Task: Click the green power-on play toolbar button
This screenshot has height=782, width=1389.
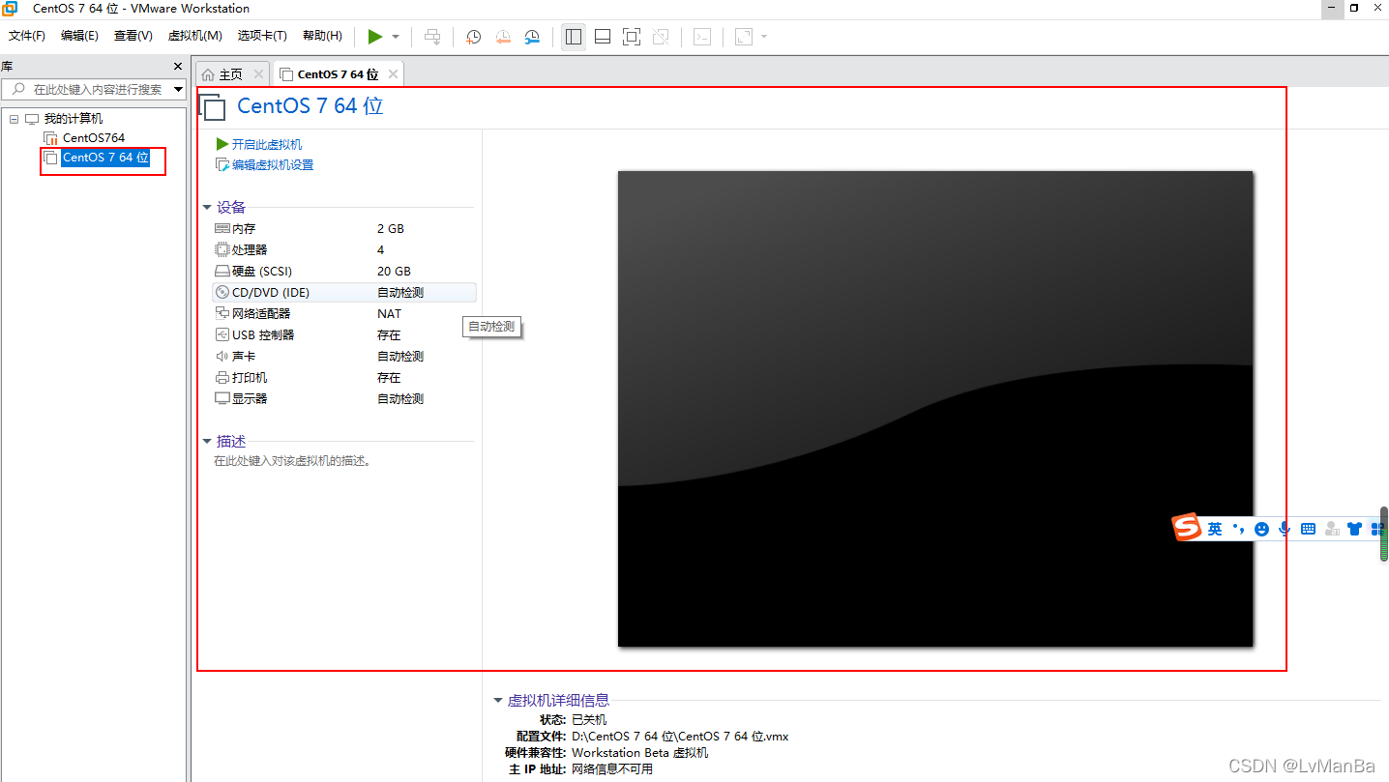Action: click(x=375, y=37)
